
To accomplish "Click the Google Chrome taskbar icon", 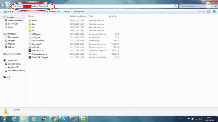I will point(54,119).
